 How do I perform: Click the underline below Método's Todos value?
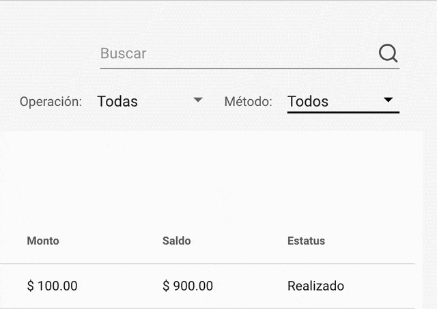(343, 112)
